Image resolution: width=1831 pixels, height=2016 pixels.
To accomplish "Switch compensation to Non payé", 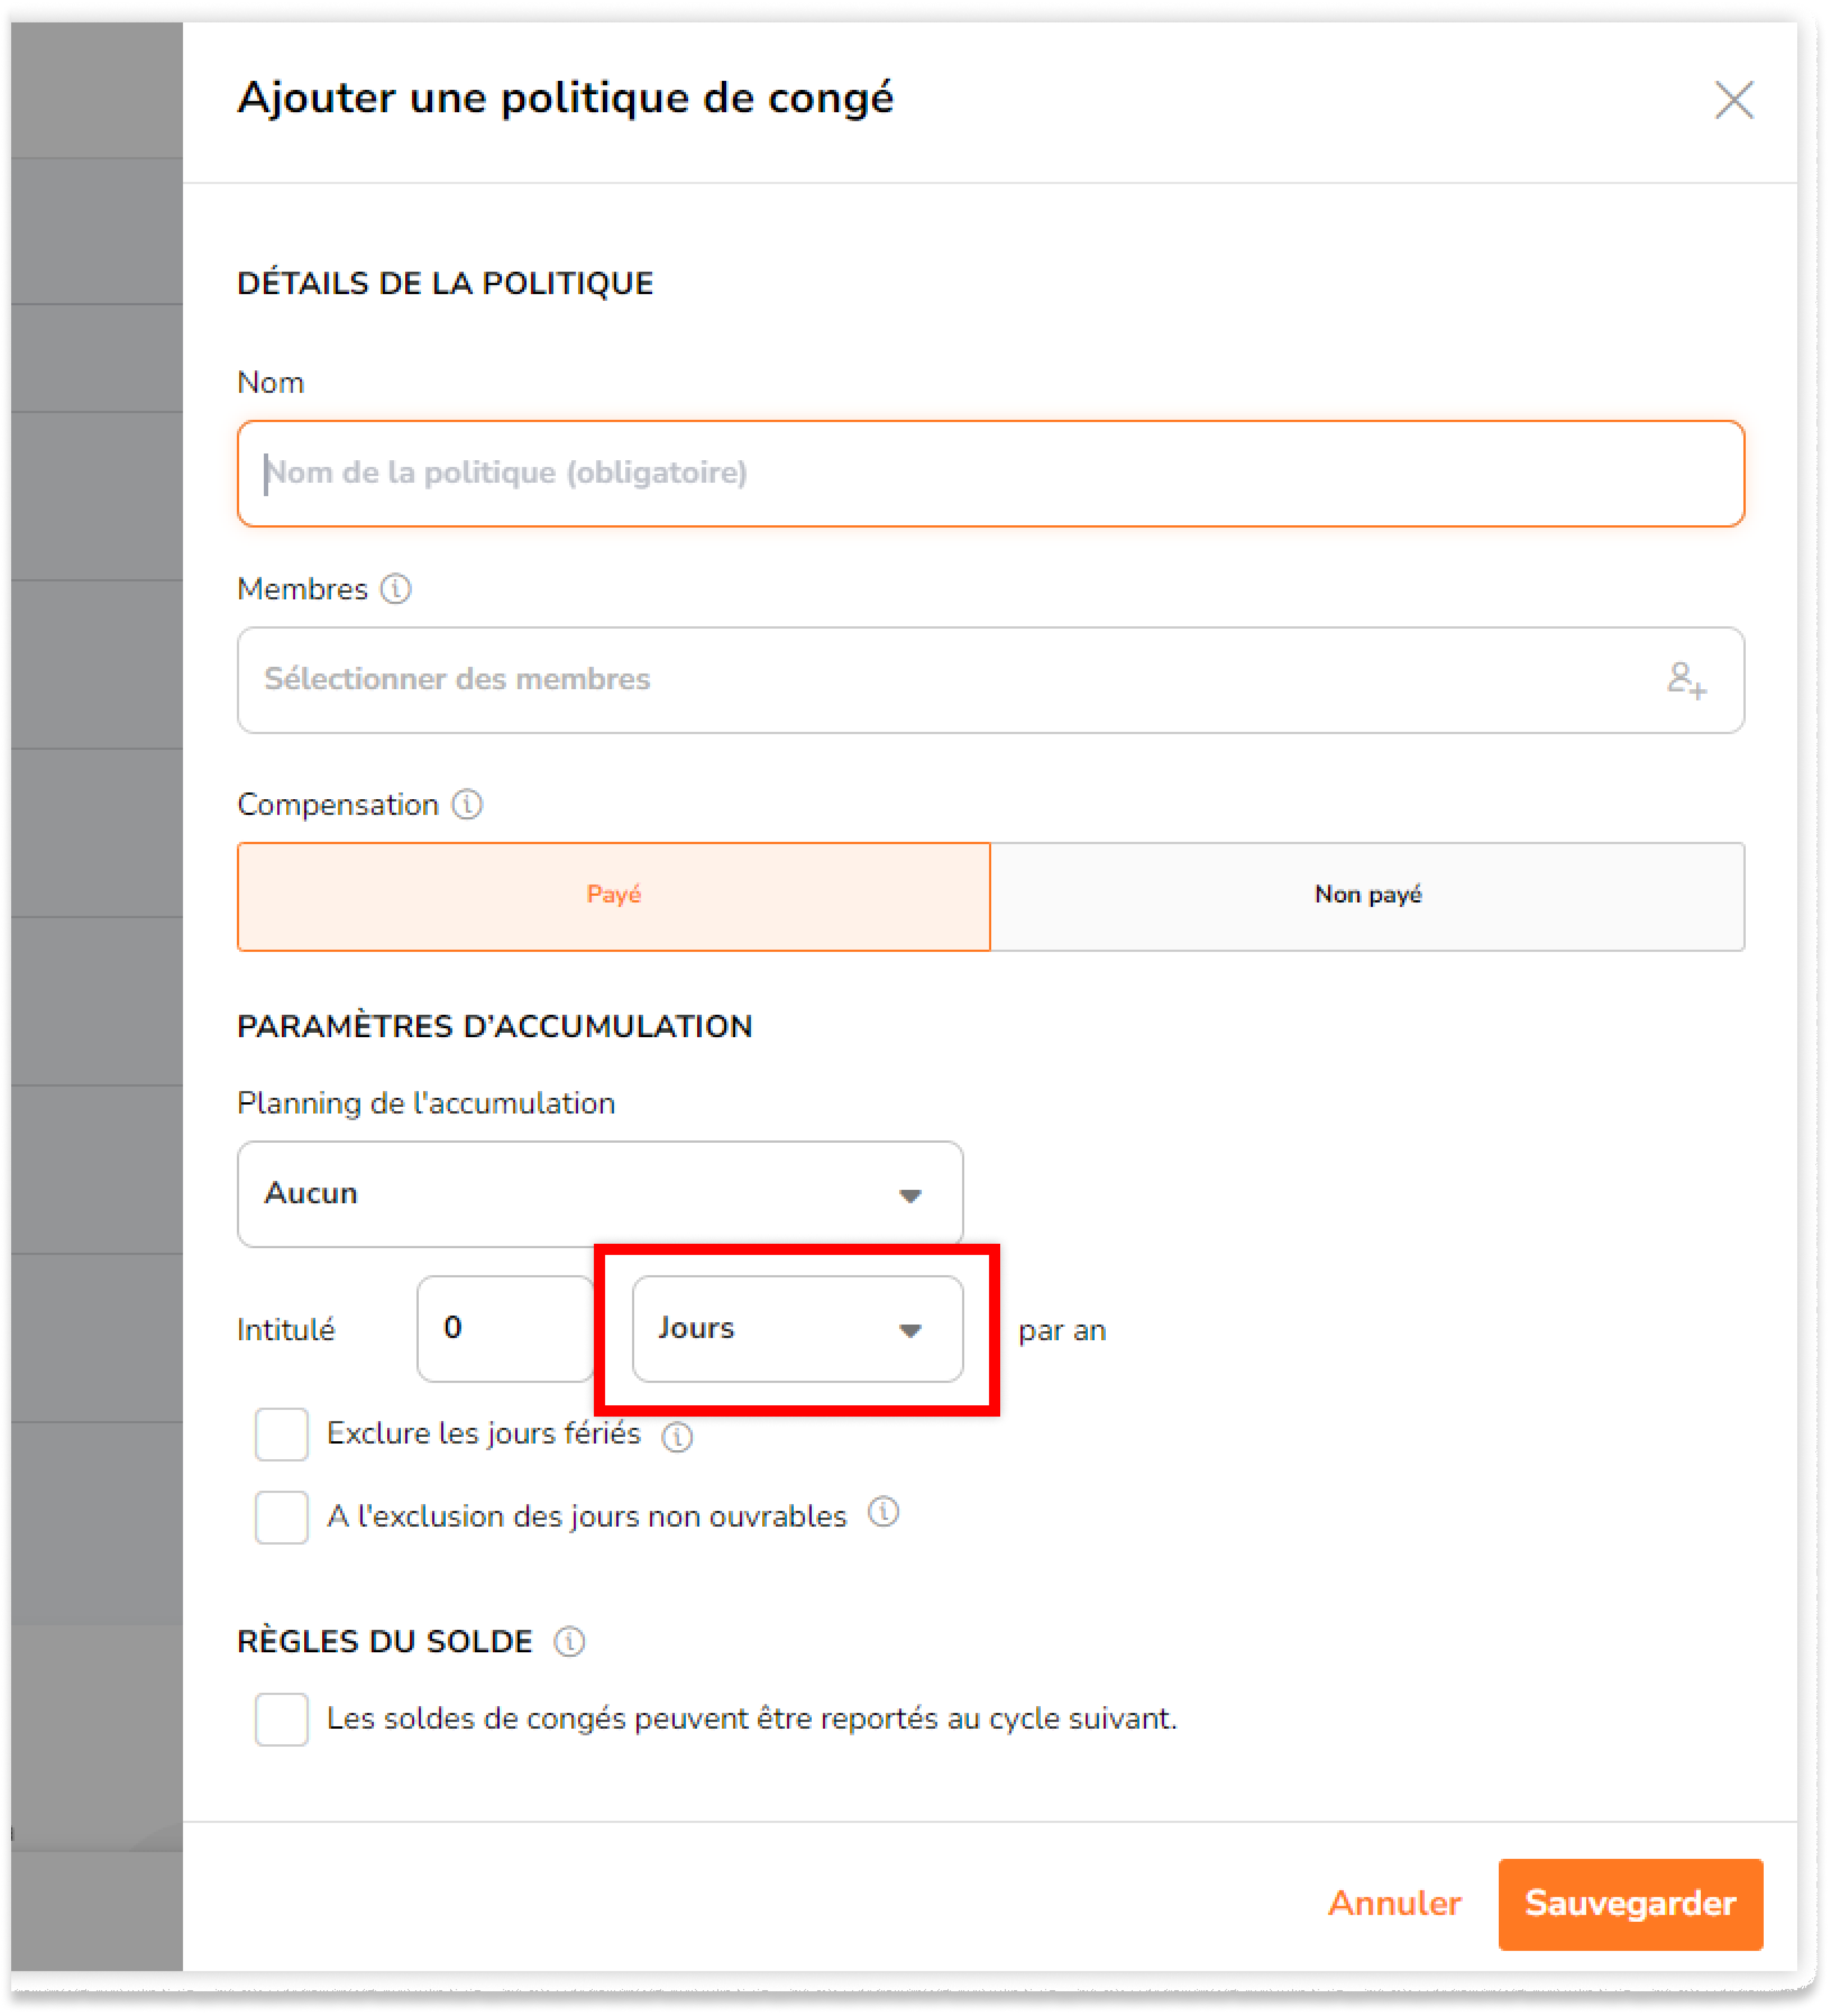I will (1367, 896).
